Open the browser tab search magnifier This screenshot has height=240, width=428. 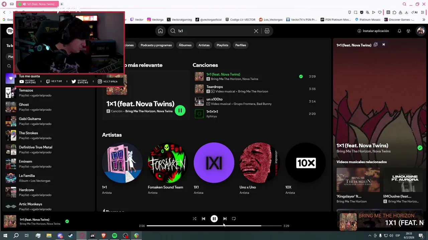pyautogui.click(x=405, y=4)
